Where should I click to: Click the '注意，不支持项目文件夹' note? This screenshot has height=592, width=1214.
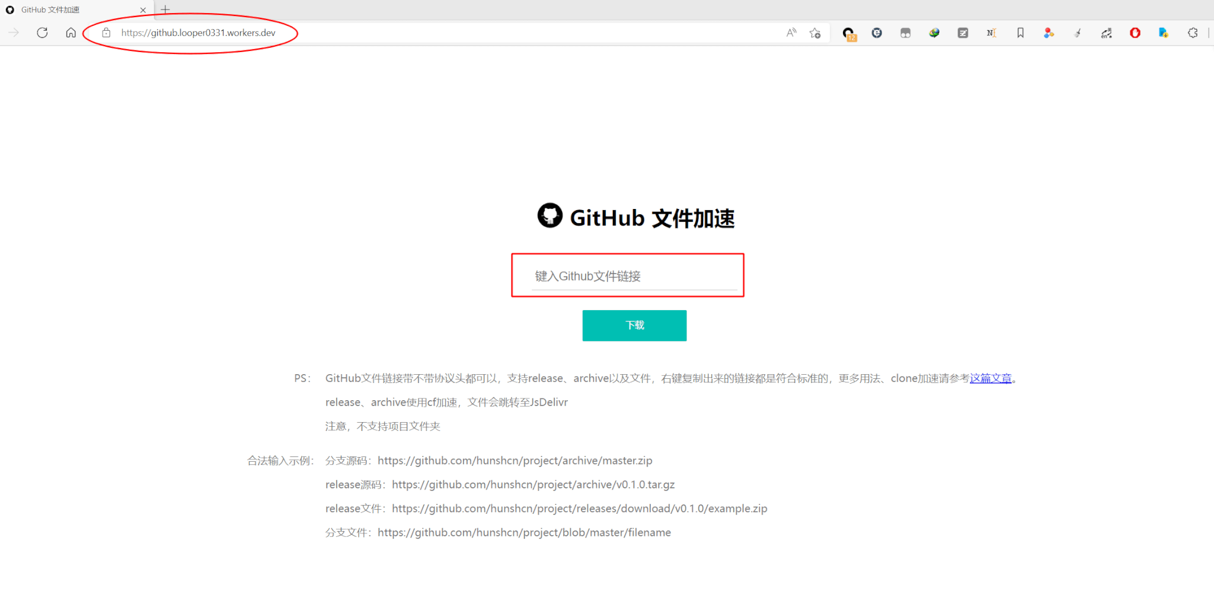(x=383, y=426)
